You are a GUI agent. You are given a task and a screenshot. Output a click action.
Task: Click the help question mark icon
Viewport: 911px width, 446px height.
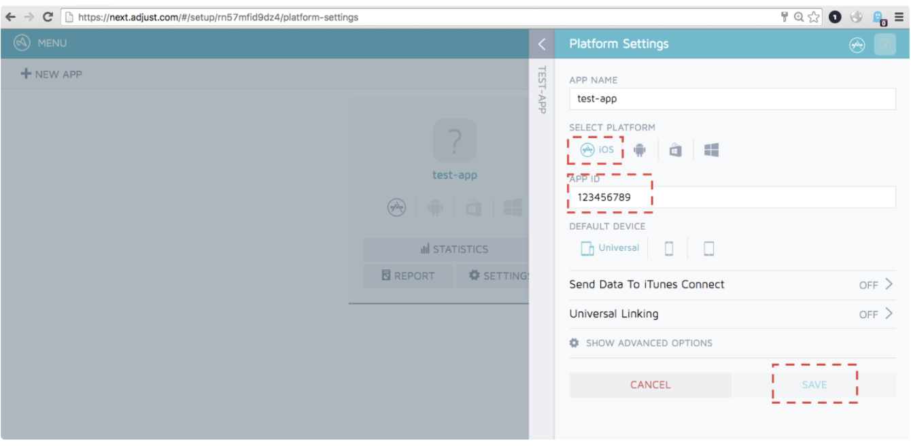tap(884, 44)
